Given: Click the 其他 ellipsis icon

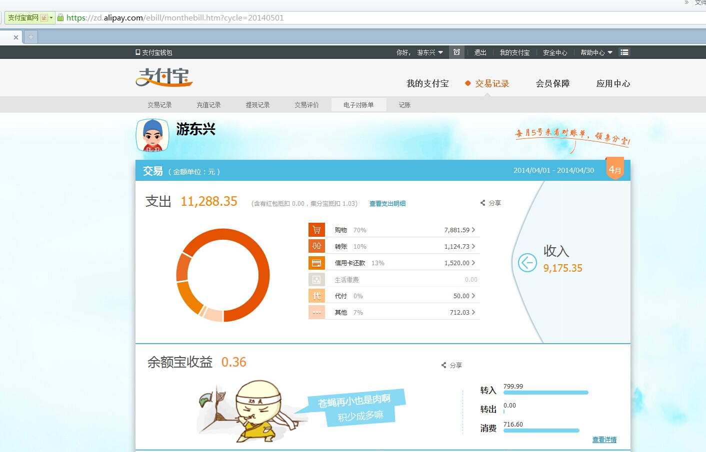Looking at the screenshot, I should tap(316, 312).
